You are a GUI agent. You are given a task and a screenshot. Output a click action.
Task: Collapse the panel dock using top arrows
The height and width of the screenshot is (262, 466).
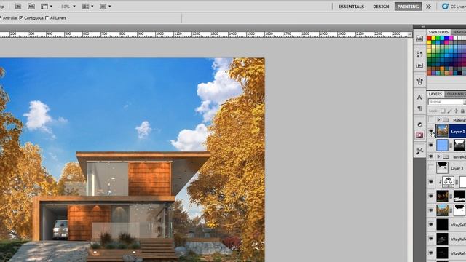pos(424,27)
